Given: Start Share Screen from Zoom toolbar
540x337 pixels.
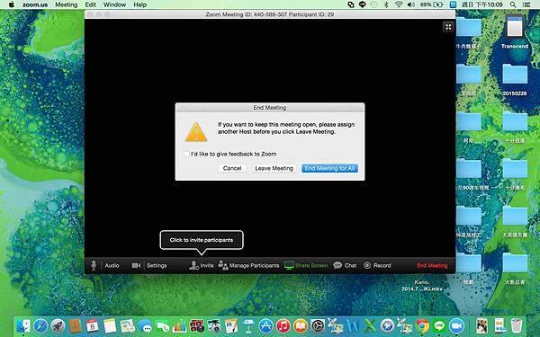Looking at the screenshot, I should [x=306, y=265].
